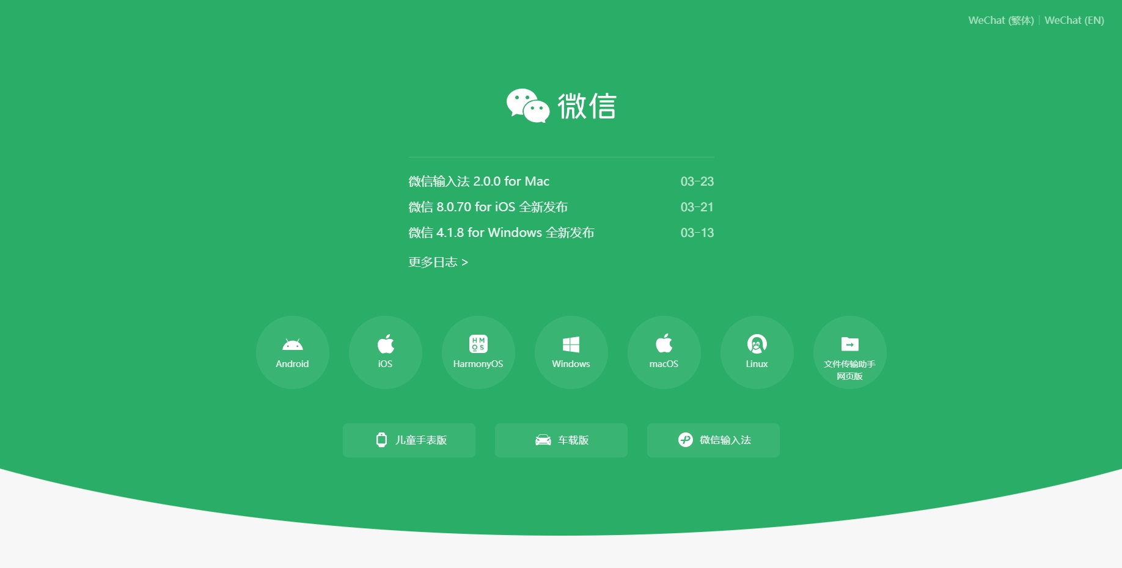
Task: Open the HarmonyOS download page
Action: 478,343
